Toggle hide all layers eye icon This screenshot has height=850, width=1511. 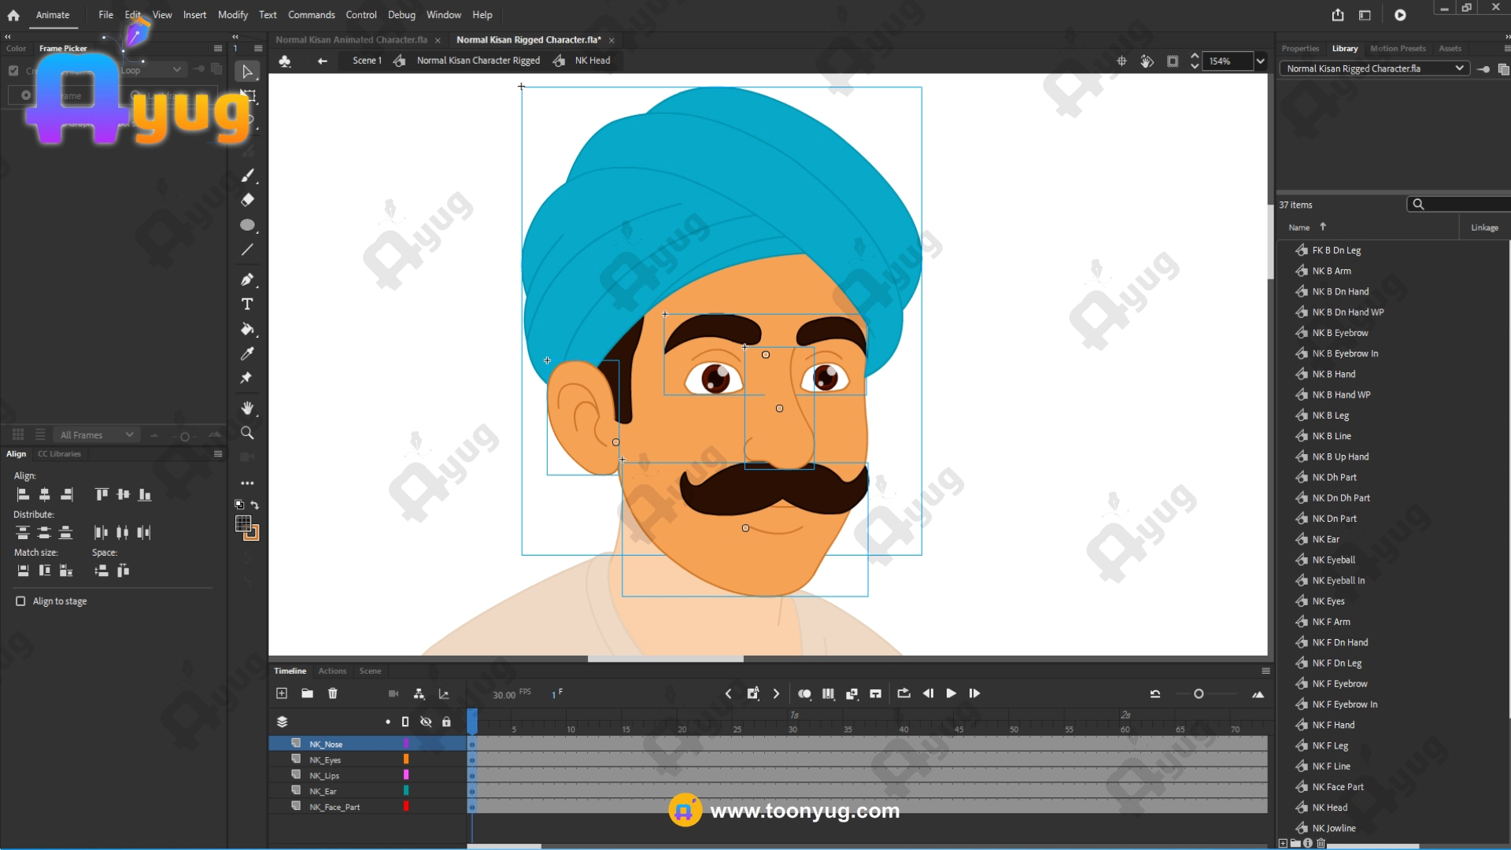click(426, 722)
